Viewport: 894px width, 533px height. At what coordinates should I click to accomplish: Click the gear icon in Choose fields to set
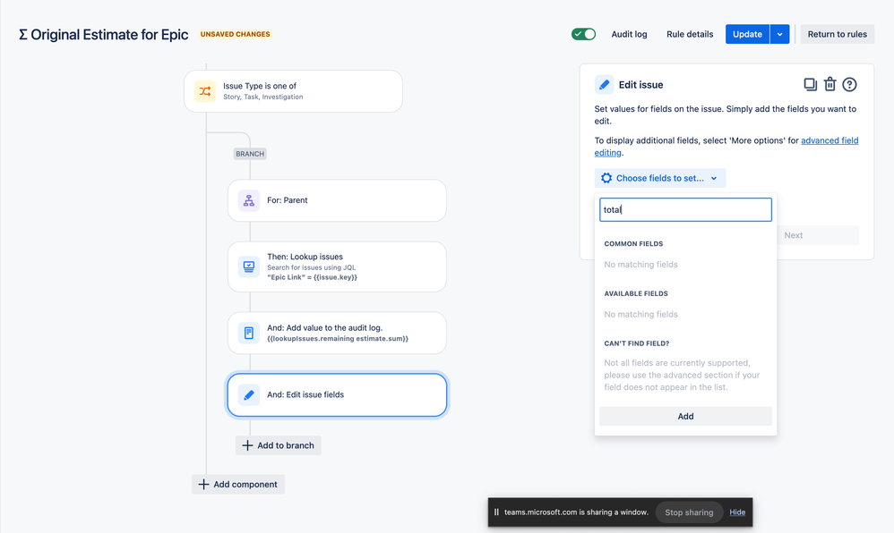(x=606, y=178)
